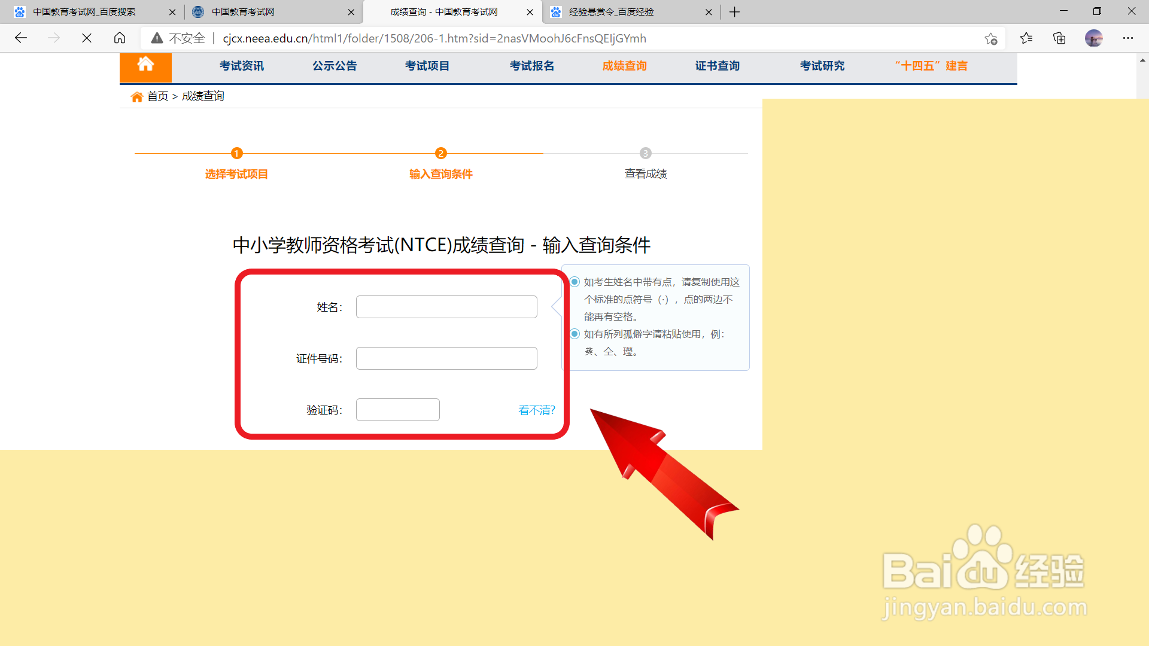Click the 首页 breadcrumb link
Screen dimensions: 1149x646
(x=157, y=96)
